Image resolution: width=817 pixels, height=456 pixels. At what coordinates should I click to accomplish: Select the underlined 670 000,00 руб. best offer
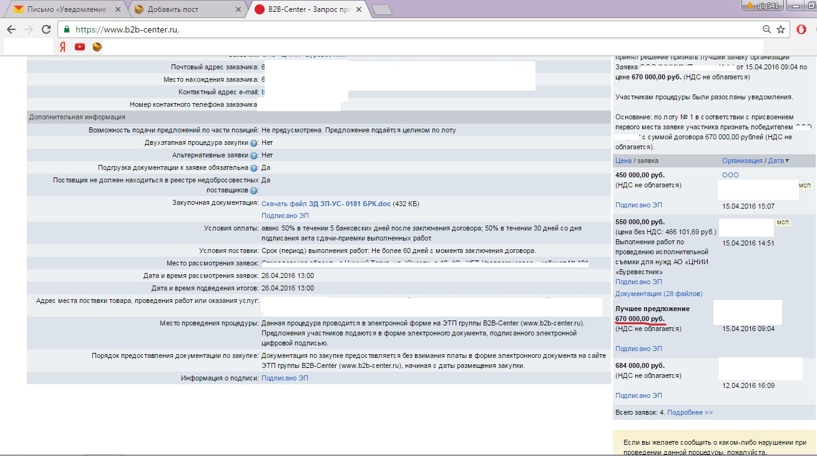pyautogui.click(x=640, y=319)
